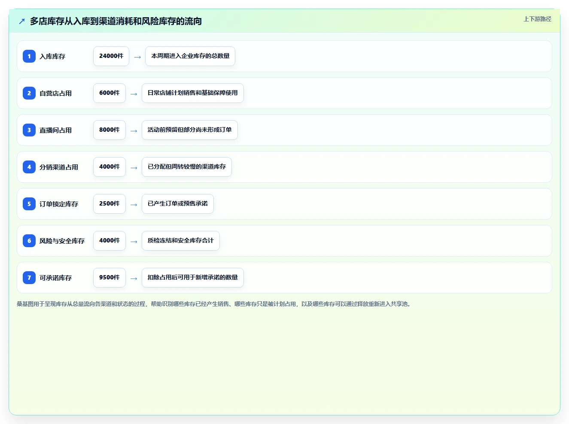
Task: Select step badge 5 for 订单锁定库存
Action: [x=29, y=204]
